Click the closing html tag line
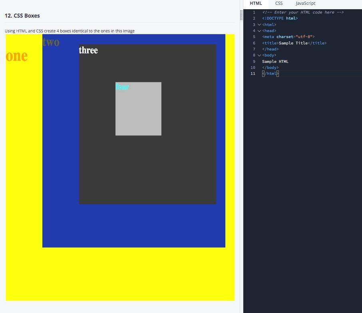Viewport: 362px width, 313px height. pos(271,74)
